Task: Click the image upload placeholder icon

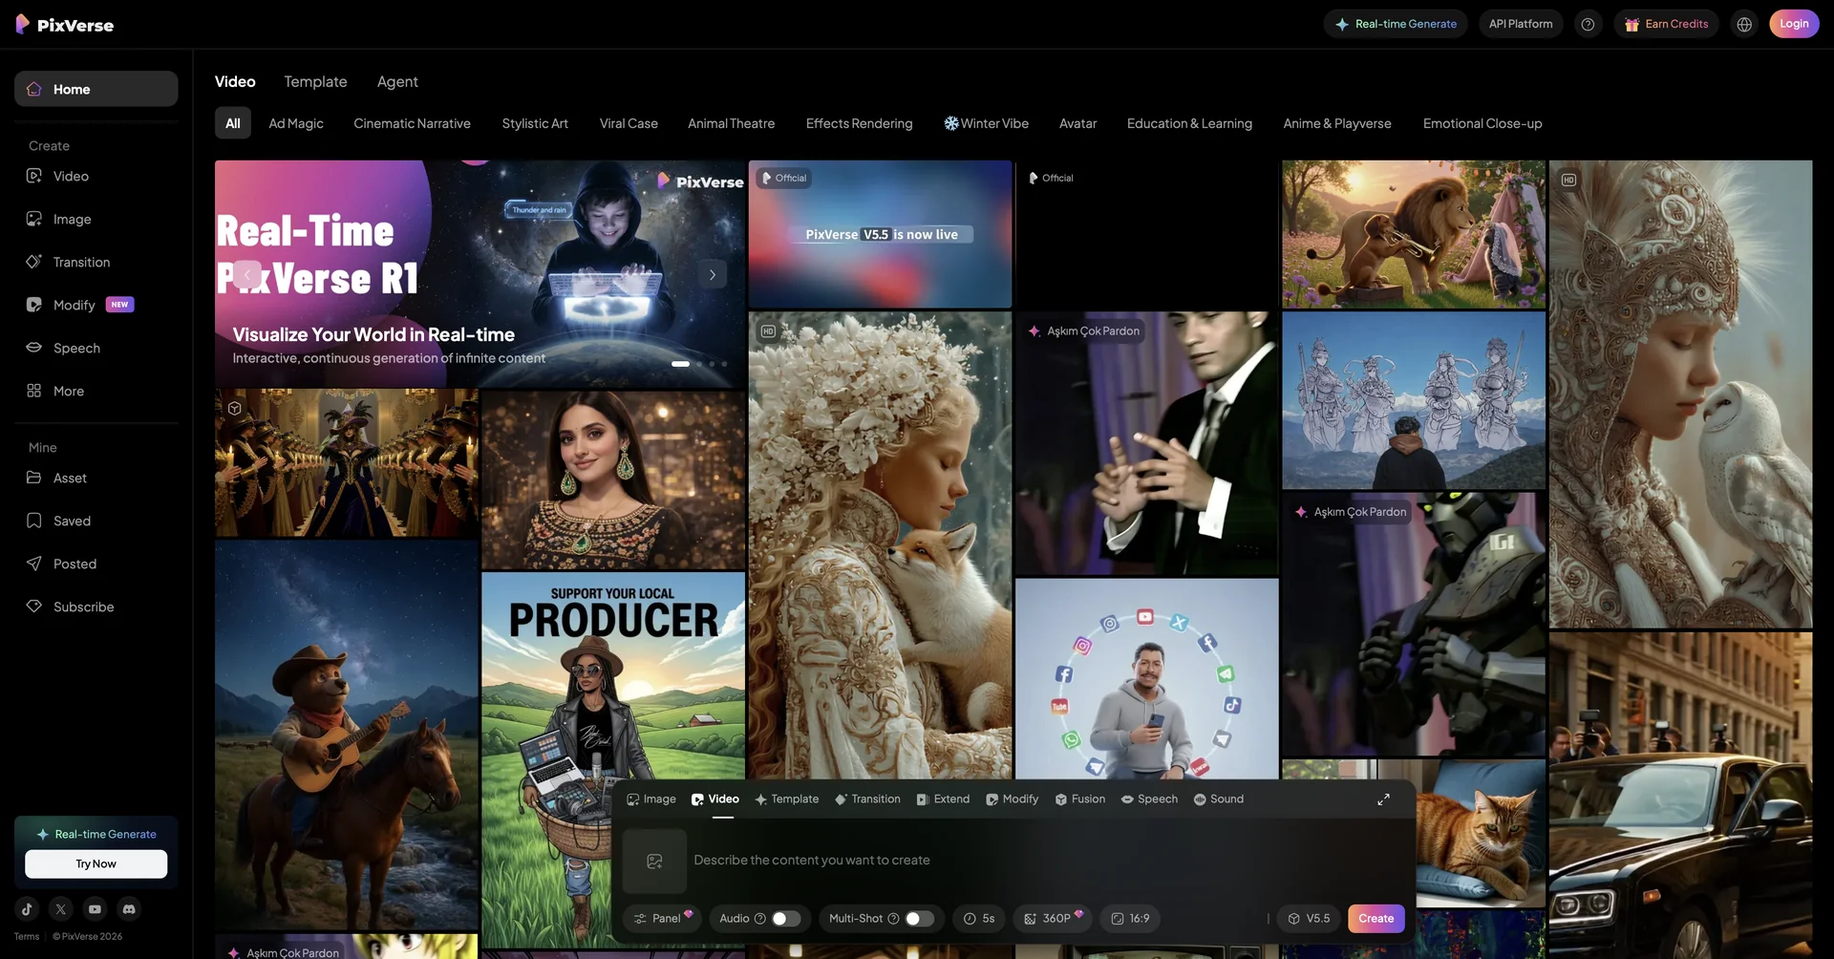Action: tap(654, 862)
